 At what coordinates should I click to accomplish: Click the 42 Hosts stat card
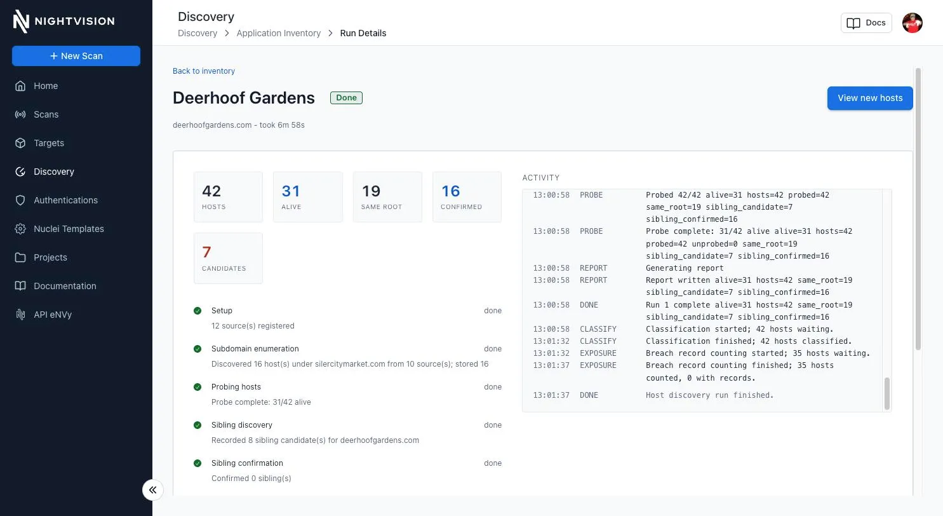[228, 197]
